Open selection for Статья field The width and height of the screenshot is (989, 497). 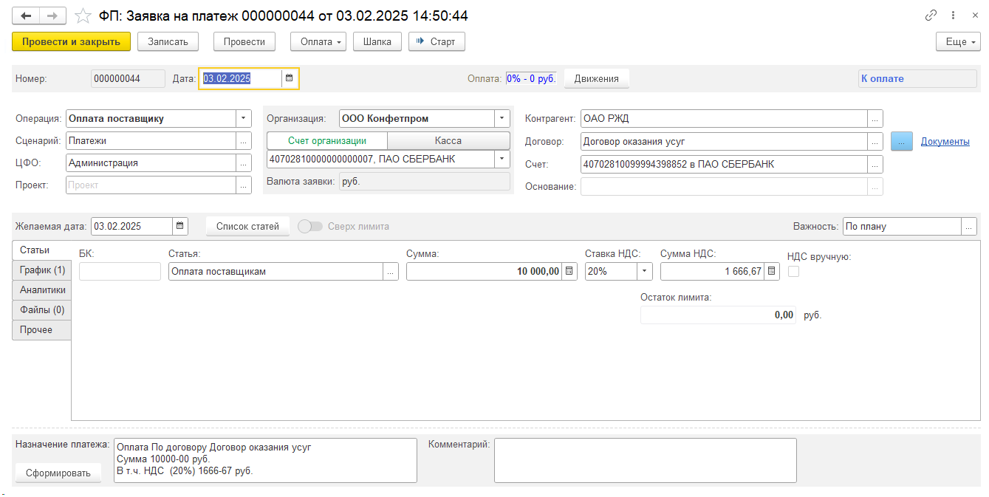point(391,272)
